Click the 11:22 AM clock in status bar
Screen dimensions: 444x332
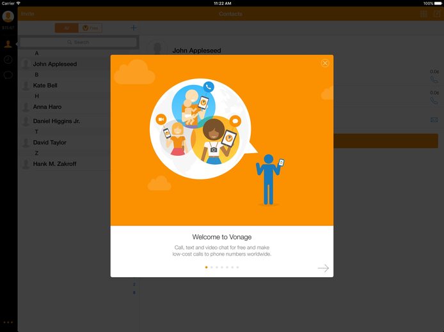[222, 3]
